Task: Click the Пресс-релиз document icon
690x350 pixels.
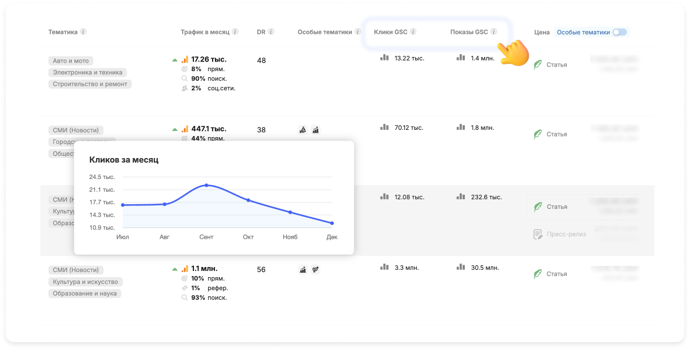Action: [x=538, y=234]
